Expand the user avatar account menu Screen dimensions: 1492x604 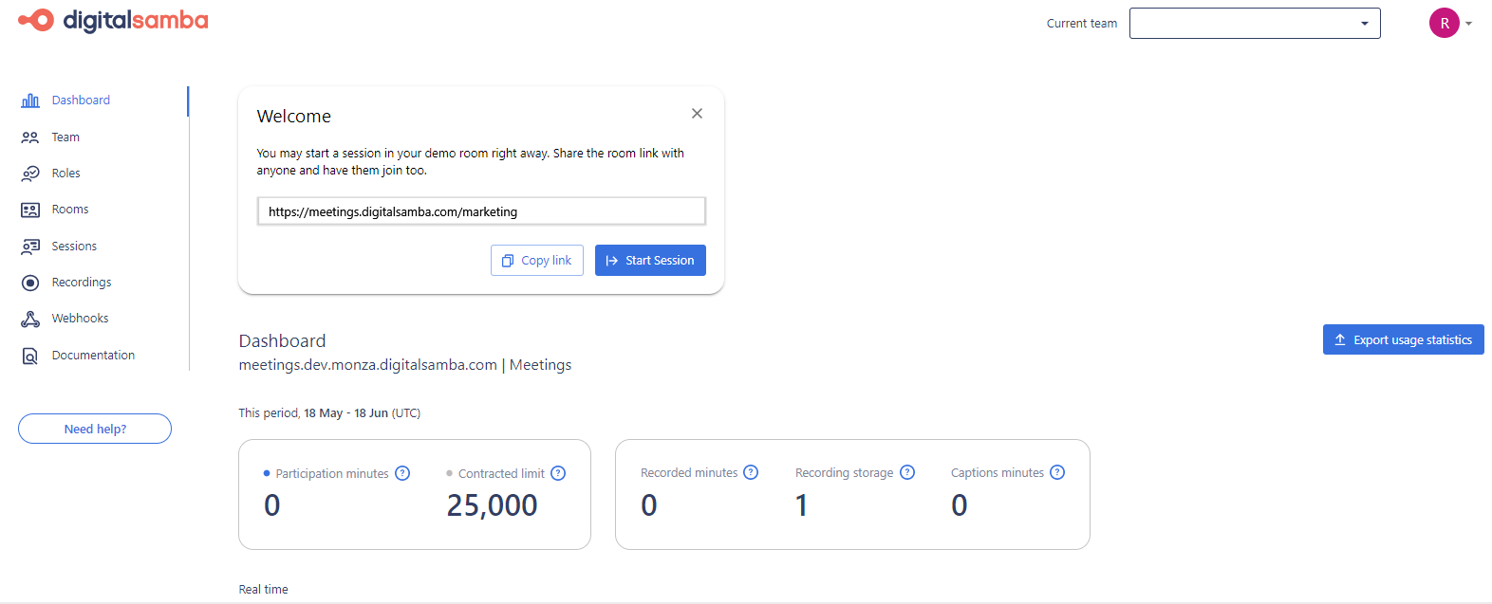(1450, 23)
